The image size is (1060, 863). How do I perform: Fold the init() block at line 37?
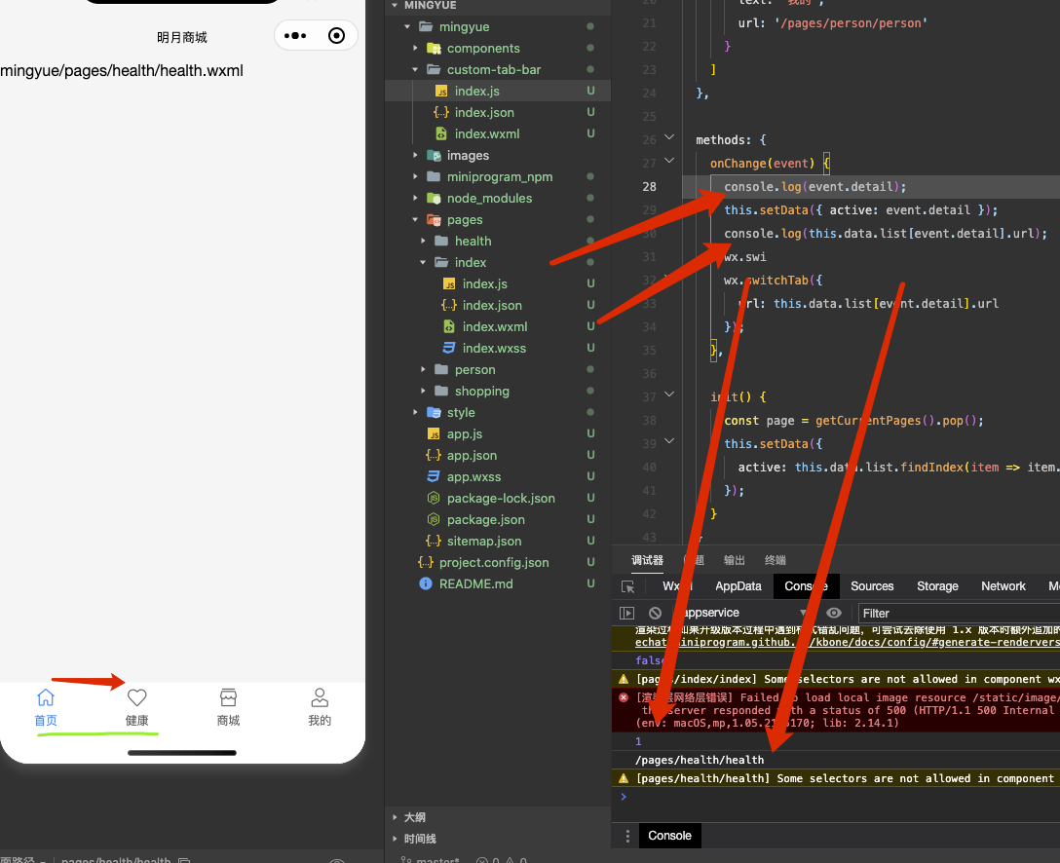pyautogui.click(x=669, y=394)
